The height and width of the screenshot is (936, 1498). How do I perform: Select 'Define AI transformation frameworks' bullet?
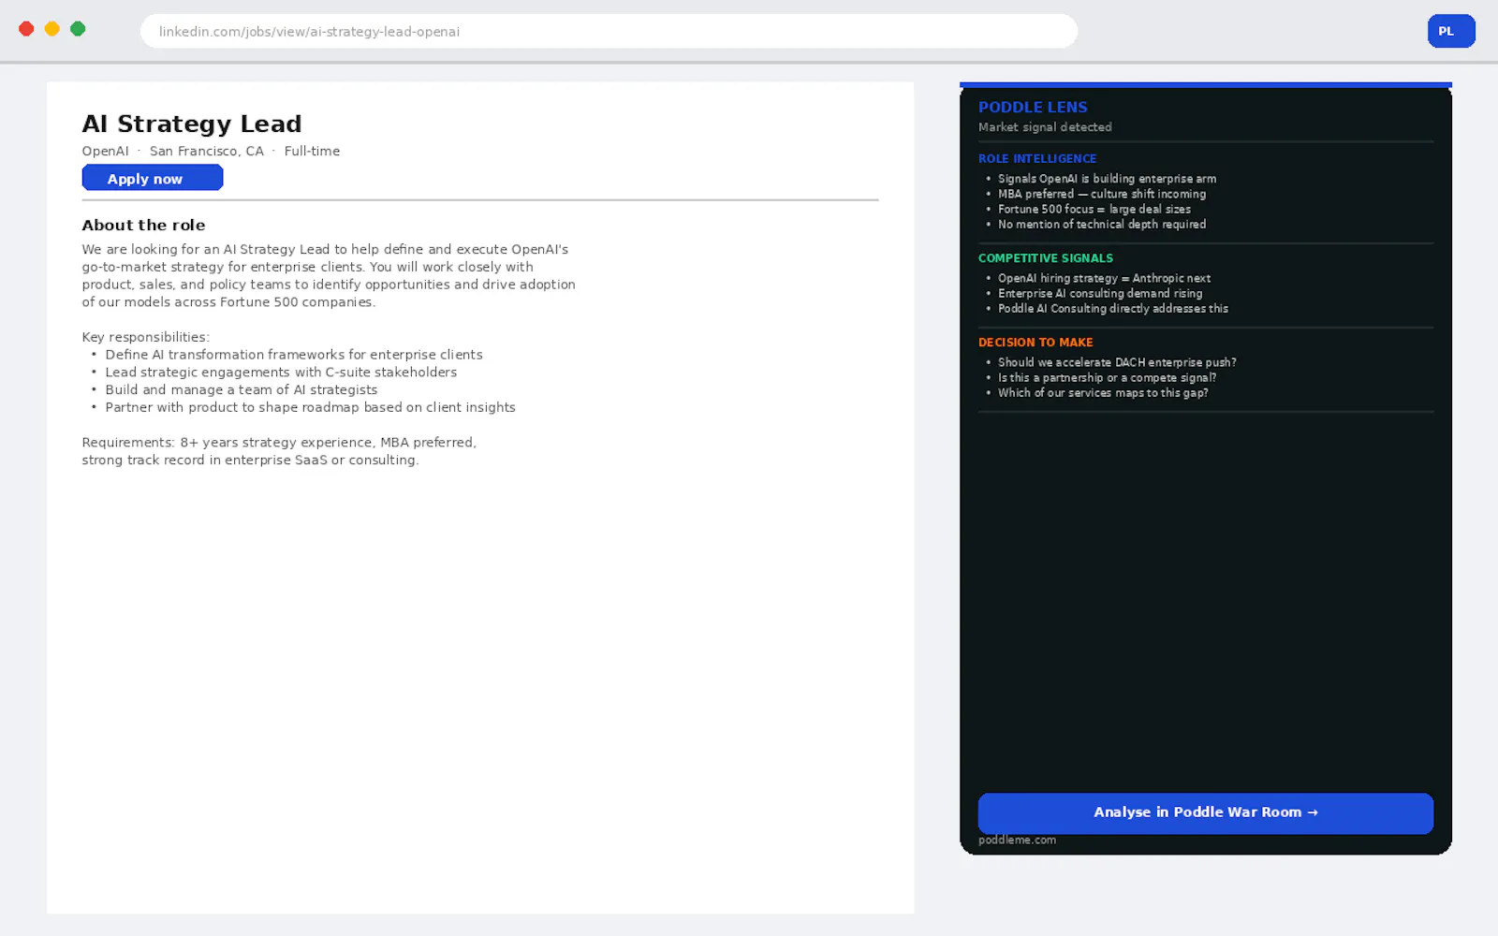294,355
